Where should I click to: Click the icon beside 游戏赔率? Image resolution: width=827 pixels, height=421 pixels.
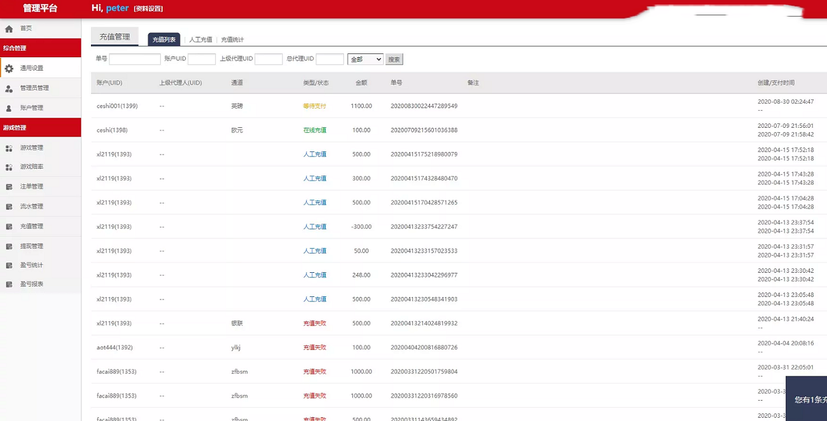tap(9, 167)
